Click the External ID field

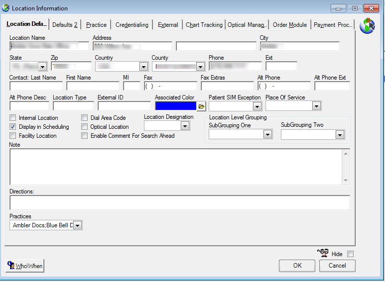pos(124,106)
